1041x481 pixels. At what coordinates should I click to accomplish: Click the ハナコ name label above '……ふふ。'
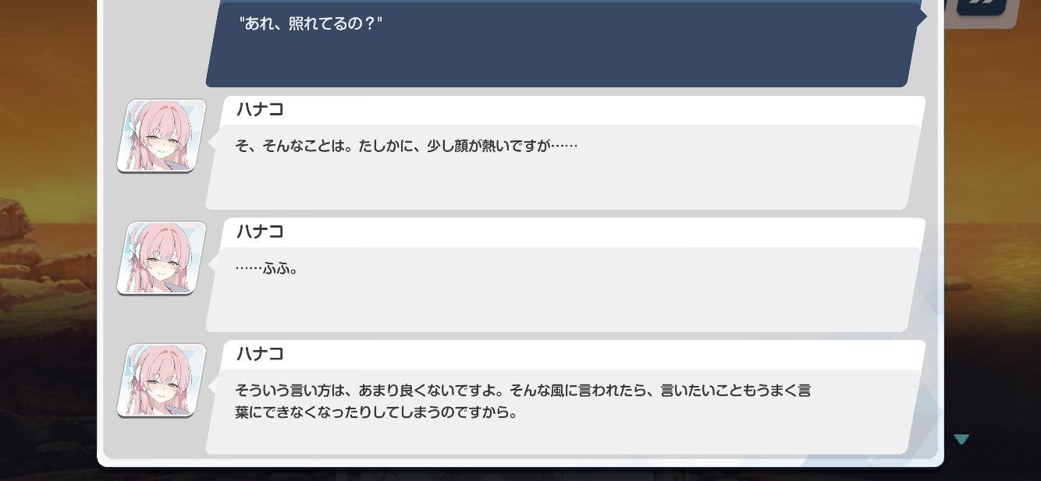click(260, 232)
